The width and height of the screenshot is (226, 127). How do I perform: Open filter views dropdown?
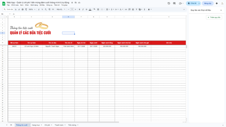140,9
